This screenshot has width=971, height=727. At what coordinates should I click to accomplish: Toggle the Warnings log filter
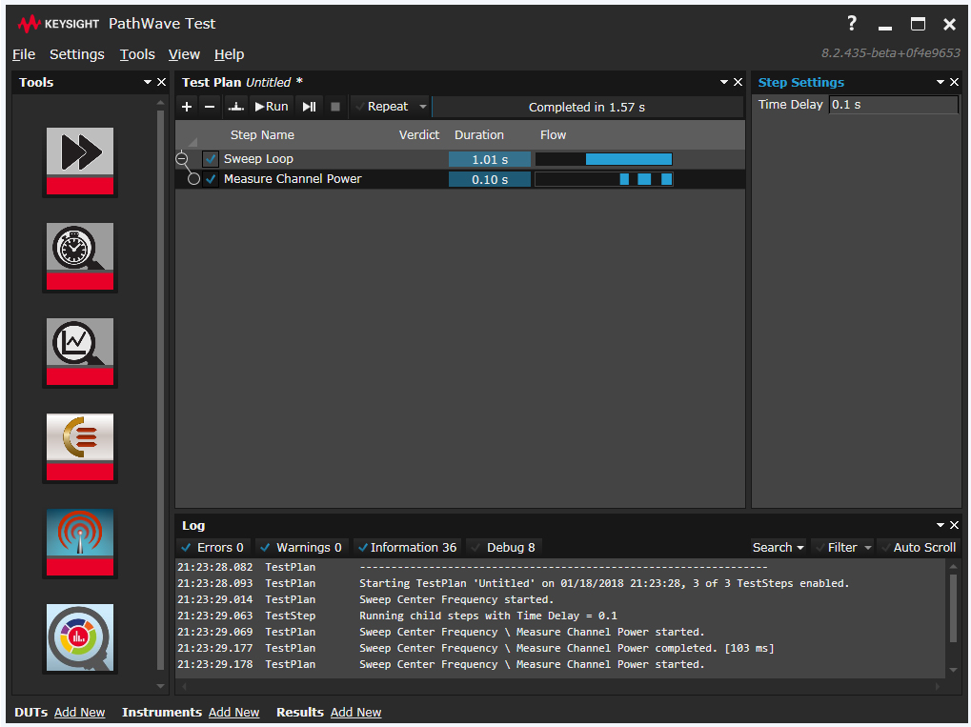point(265,547)
